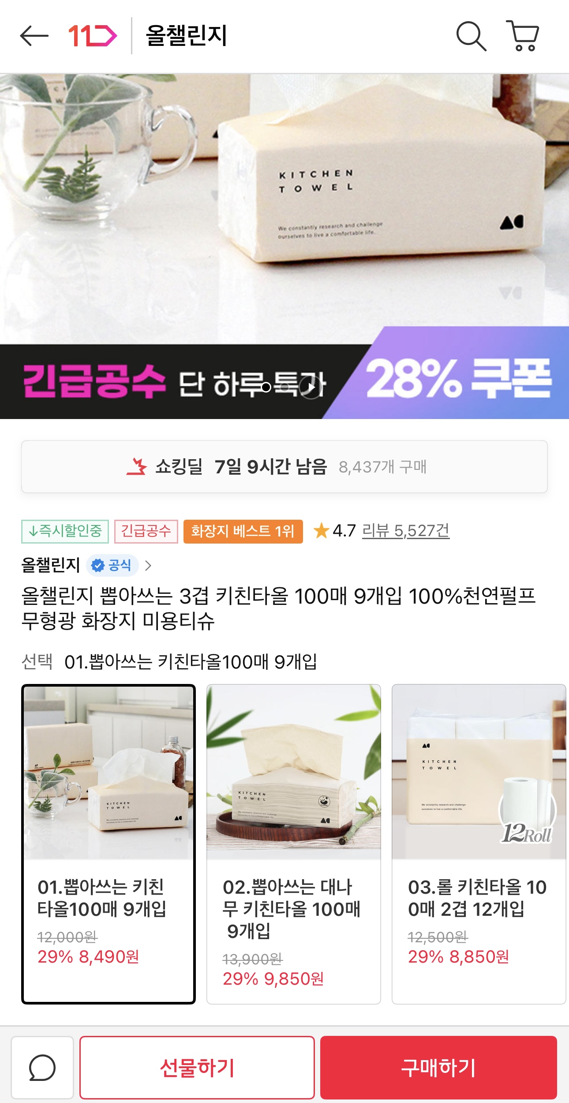Click the star rating icon
This screenshot has height=1103, width=569.
(x=321, y=531)
